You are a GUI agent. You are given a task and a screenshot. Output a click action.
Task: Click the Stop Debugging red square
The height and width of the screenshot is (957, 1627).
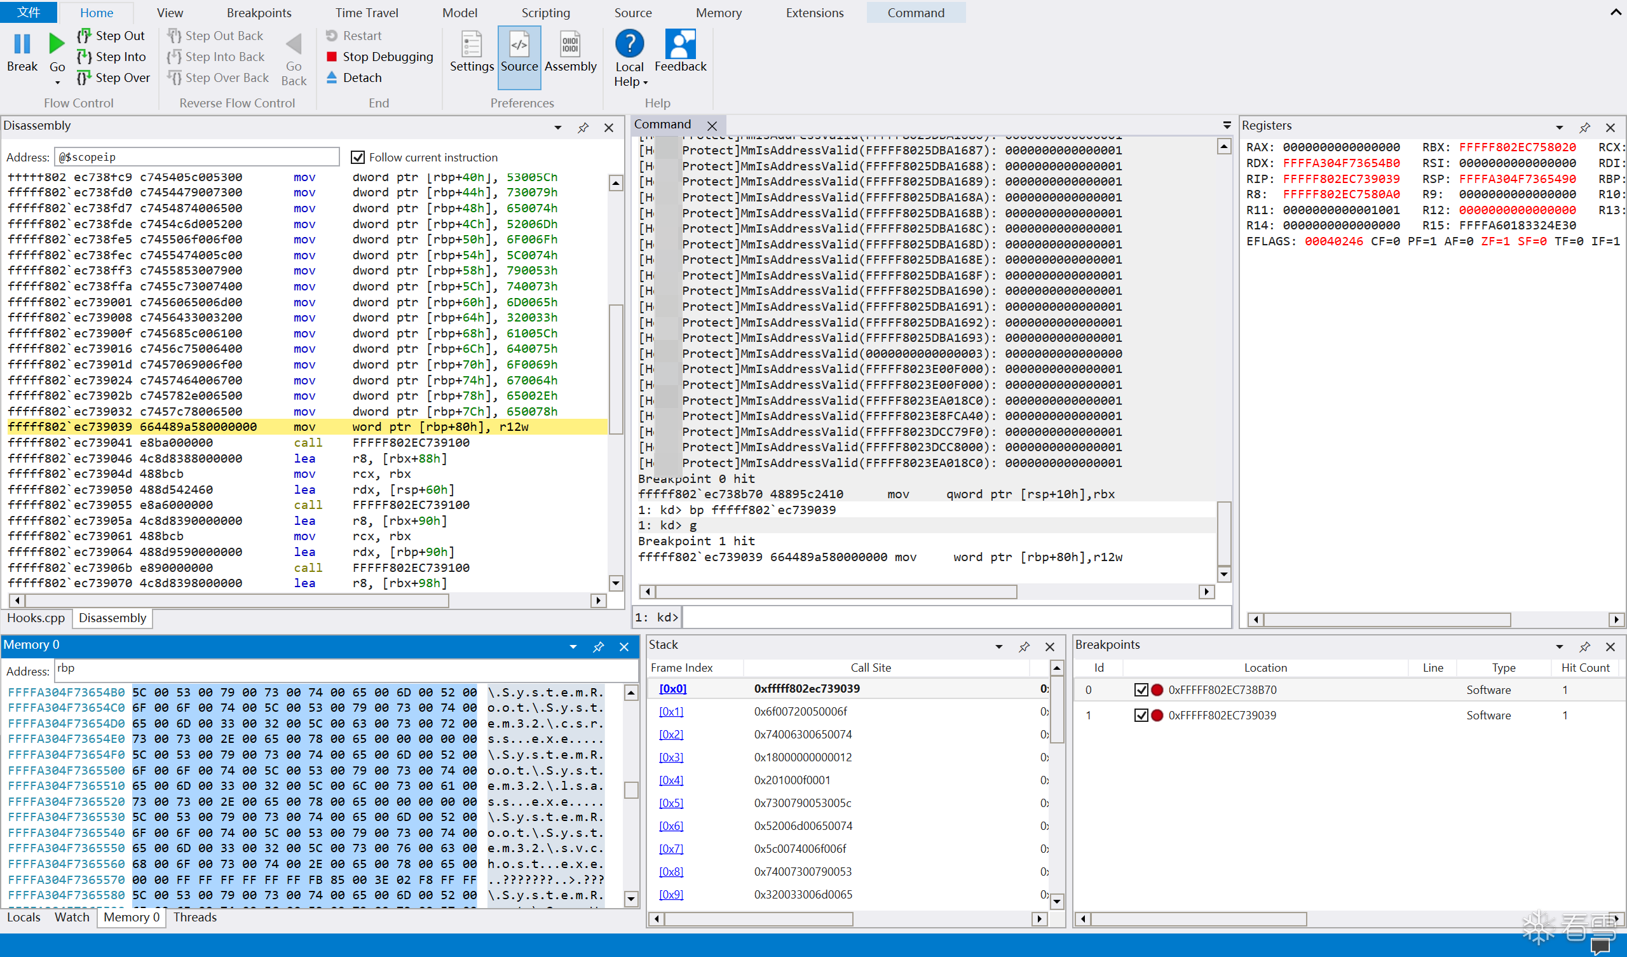[332, 57]
